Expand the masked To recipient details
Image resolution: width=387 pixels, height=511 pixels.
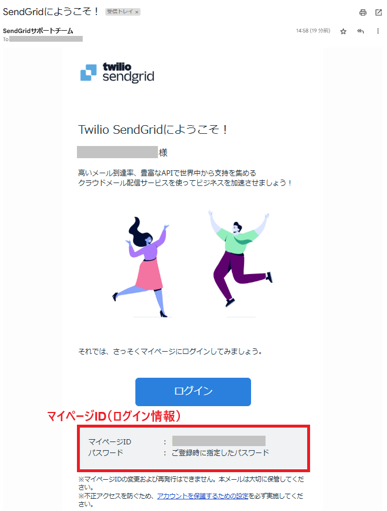tap(46, 39)
